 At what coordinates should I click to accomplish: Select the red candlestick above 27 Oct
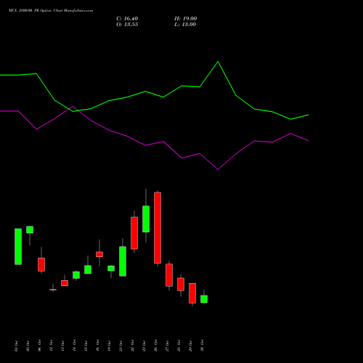coord(169,275)
